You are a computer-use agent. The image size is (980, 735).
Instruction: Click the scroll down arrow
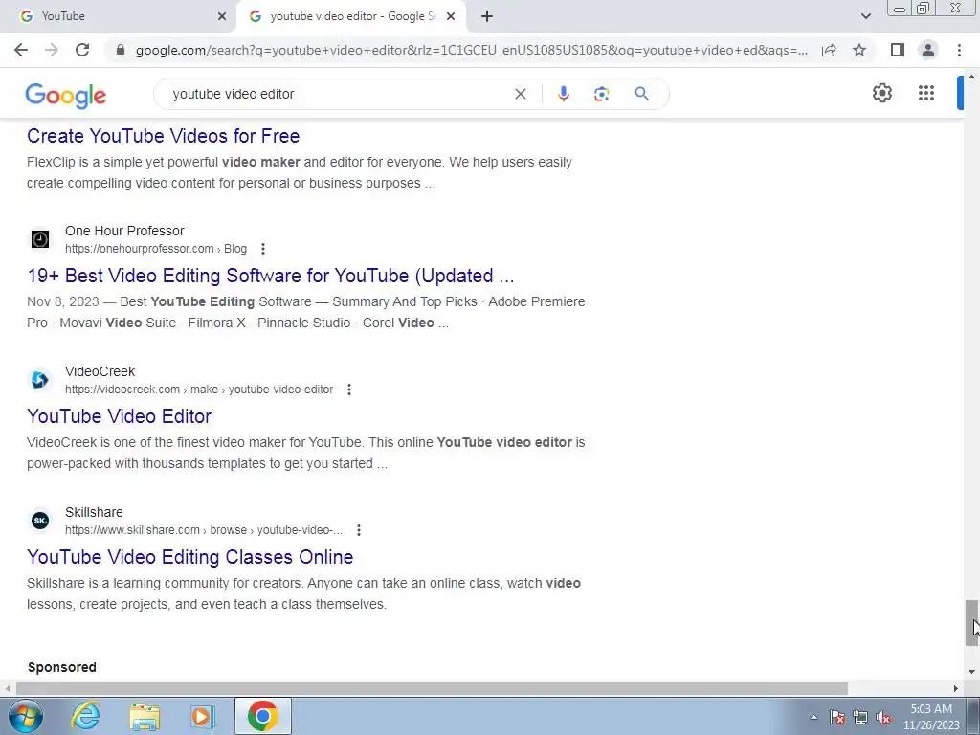click(x=971, y=672)
